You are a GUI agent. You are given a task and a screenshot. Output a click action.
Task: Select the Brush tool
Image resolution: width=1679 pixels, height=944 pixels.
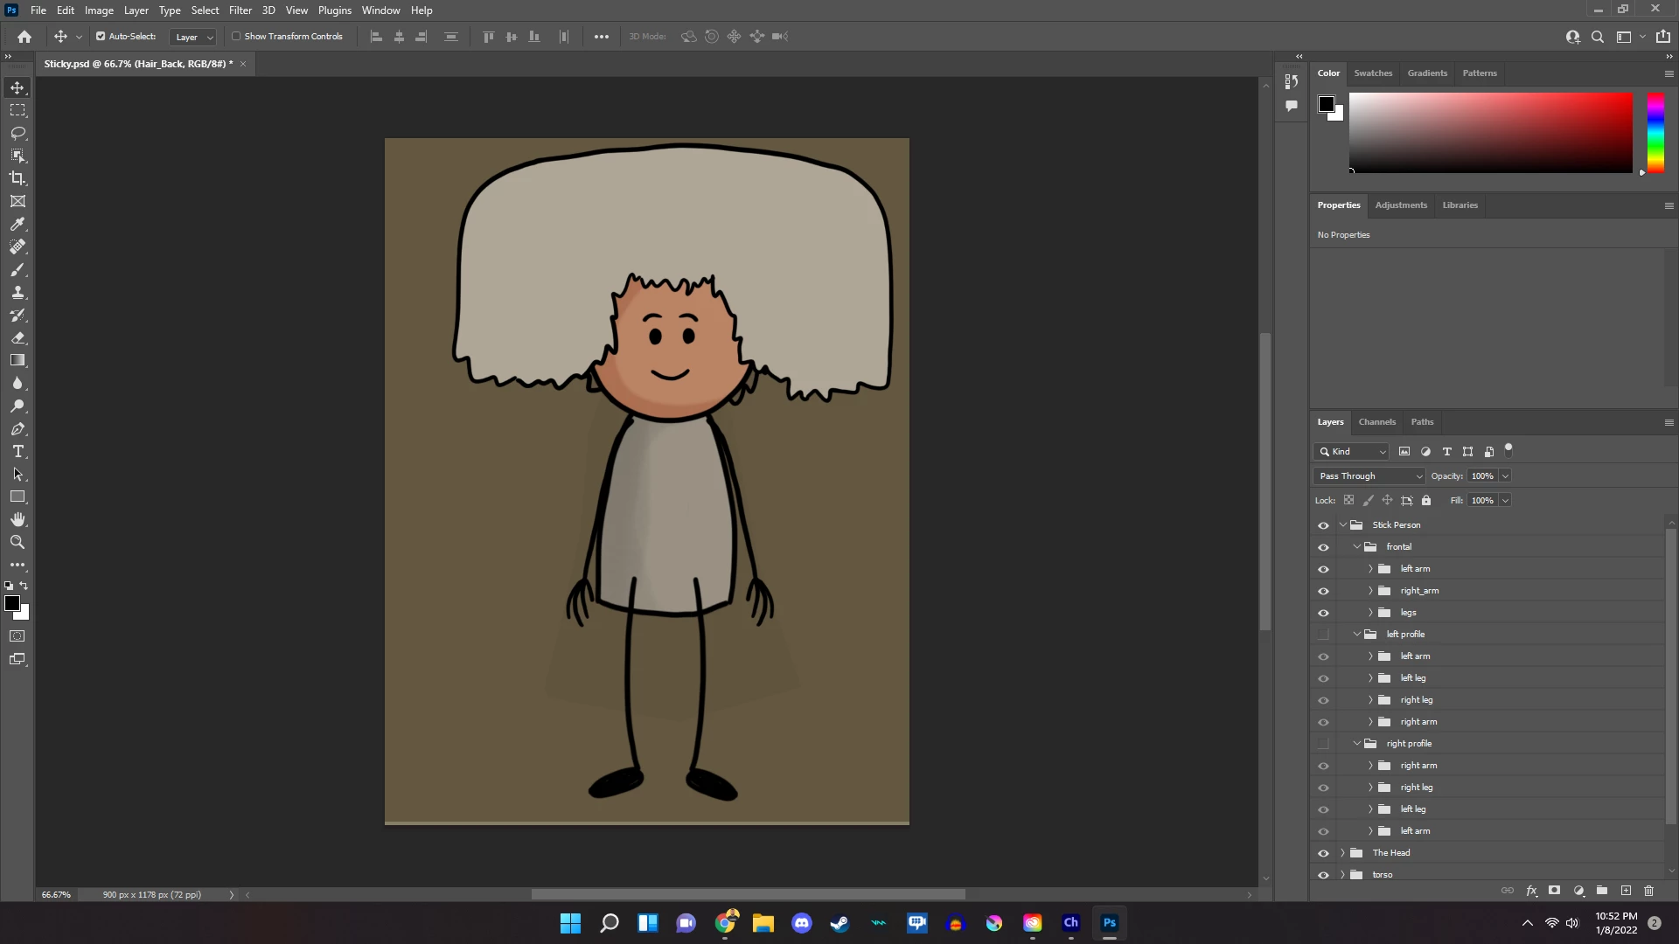tap(17, 269)
